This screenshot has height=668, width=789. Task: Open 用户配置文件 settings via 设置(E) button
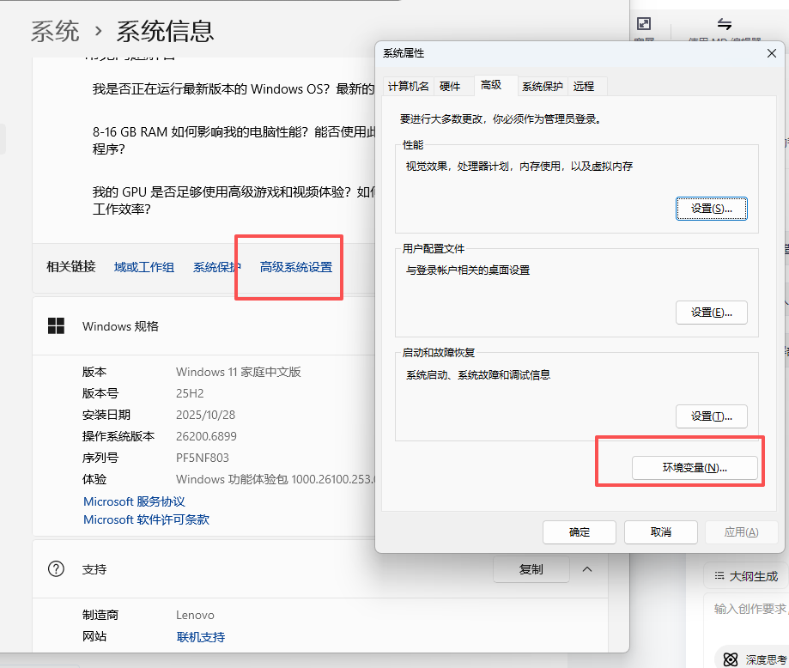point(711,313)
